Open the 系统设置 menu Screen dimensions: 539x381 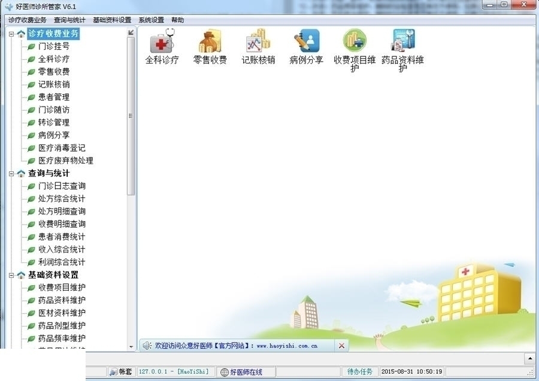150,20
